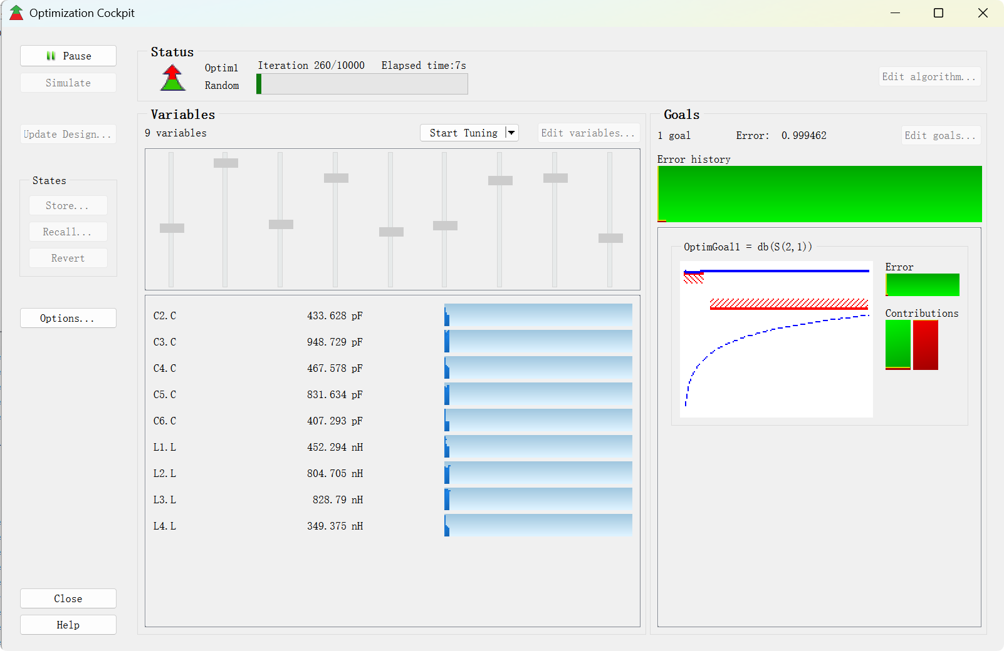
Task: Select the C2.C variable row
Action: tap(165, 315)
